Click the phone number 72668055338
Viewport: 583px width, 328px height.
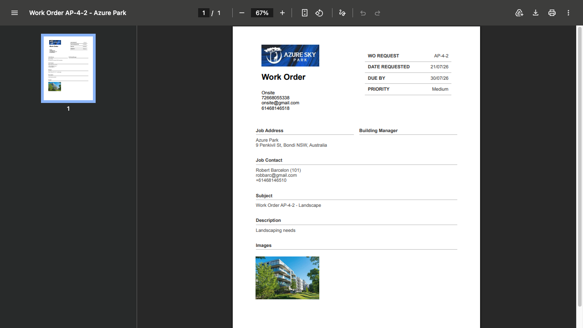tap(276, 98)
